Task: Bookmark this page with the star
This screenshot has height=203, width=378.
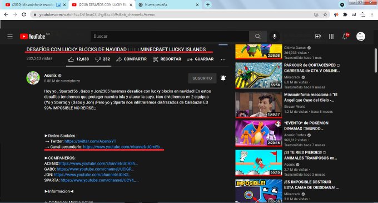Action: point(325,14)
